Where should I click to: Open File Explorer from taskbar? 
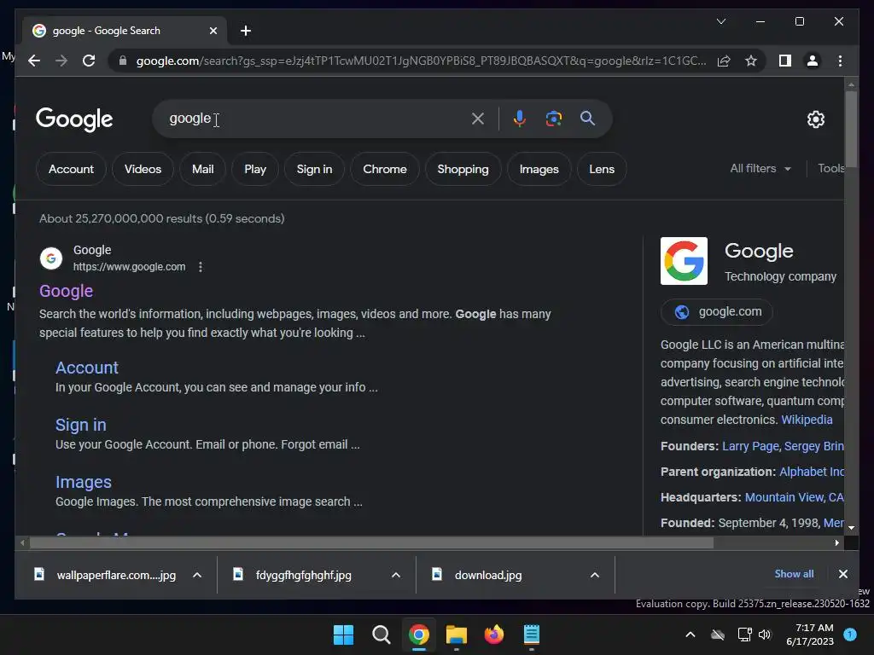point(457,635)
